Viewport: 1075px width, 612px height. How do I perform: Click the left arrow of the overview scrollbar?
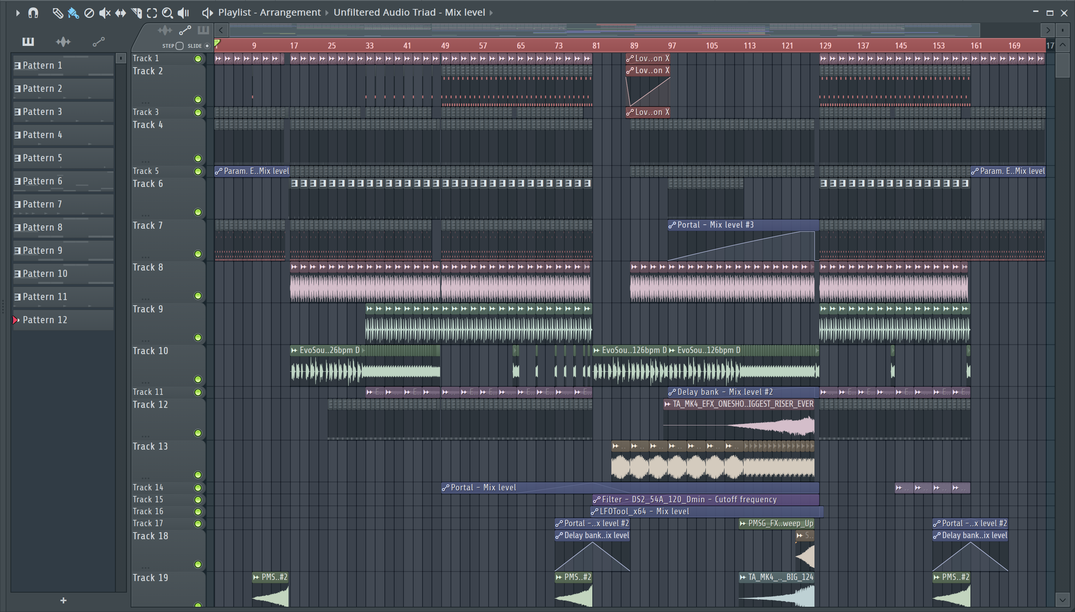pos(221,30)
